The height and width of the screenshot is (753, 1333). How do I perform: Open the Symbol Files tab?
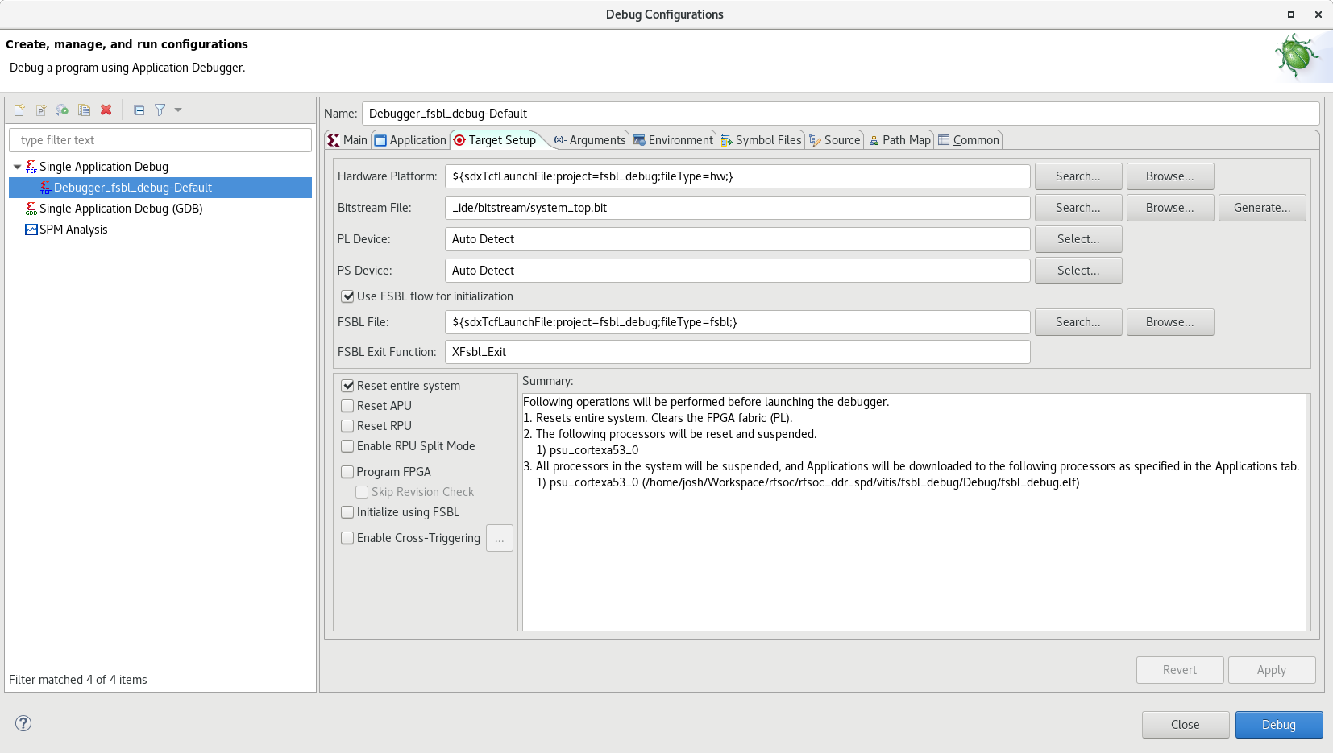pyautogui.click(x=761, y=140)
